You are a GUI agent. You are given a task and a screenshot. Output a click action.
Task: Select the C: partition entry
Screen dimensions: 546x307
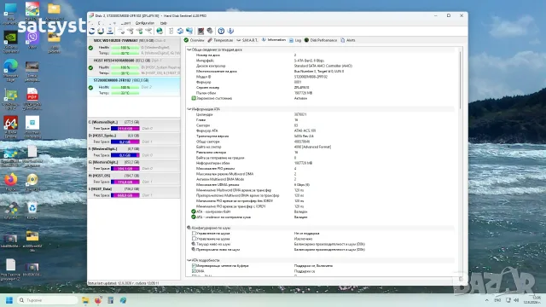point(134,125)
